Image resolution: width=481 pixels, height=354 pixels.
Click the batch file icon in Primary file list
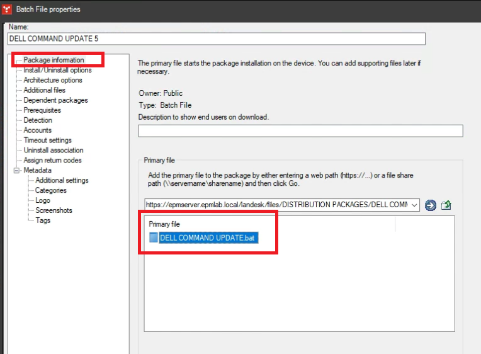coord(154,237)
